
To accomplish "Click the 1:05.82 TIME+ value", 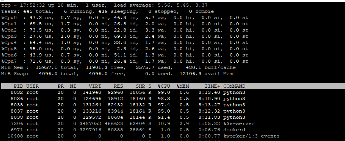I will [x=209, y=123].
